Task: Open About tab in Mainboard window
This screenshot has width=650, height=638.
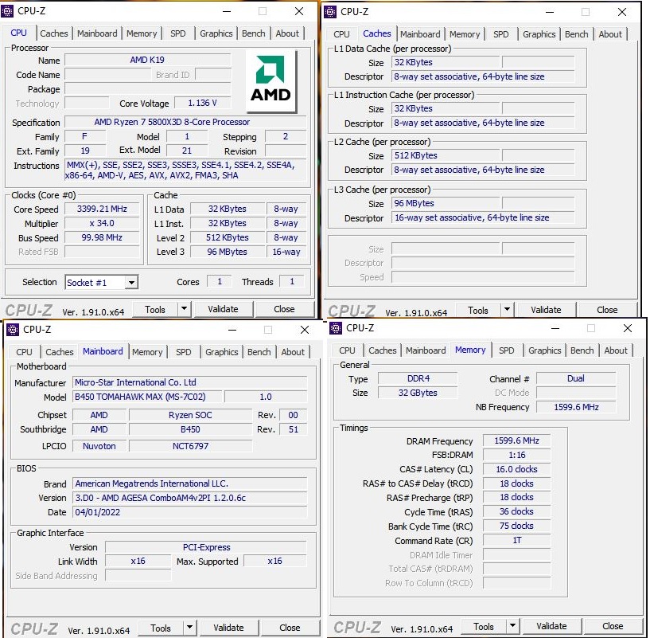Action: (x=293, y=352)
